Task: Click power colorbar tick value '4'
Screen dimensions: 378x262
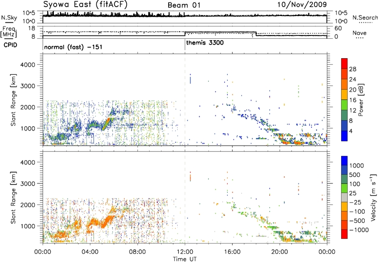Action: (351, 131)
